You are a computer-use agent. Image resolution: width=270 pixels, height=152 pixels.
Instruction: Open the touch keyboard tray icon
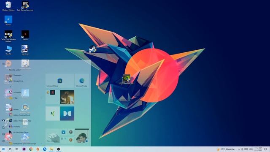(246, 149)
